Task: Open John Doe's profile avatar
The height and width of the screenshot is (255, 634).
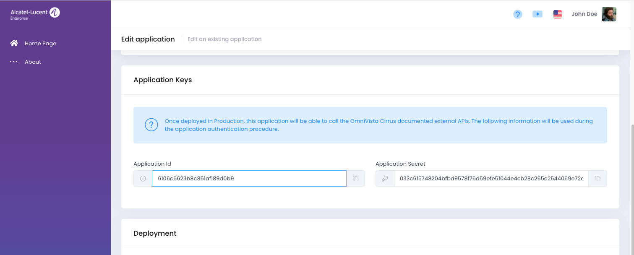Action: tap(609, 14)
